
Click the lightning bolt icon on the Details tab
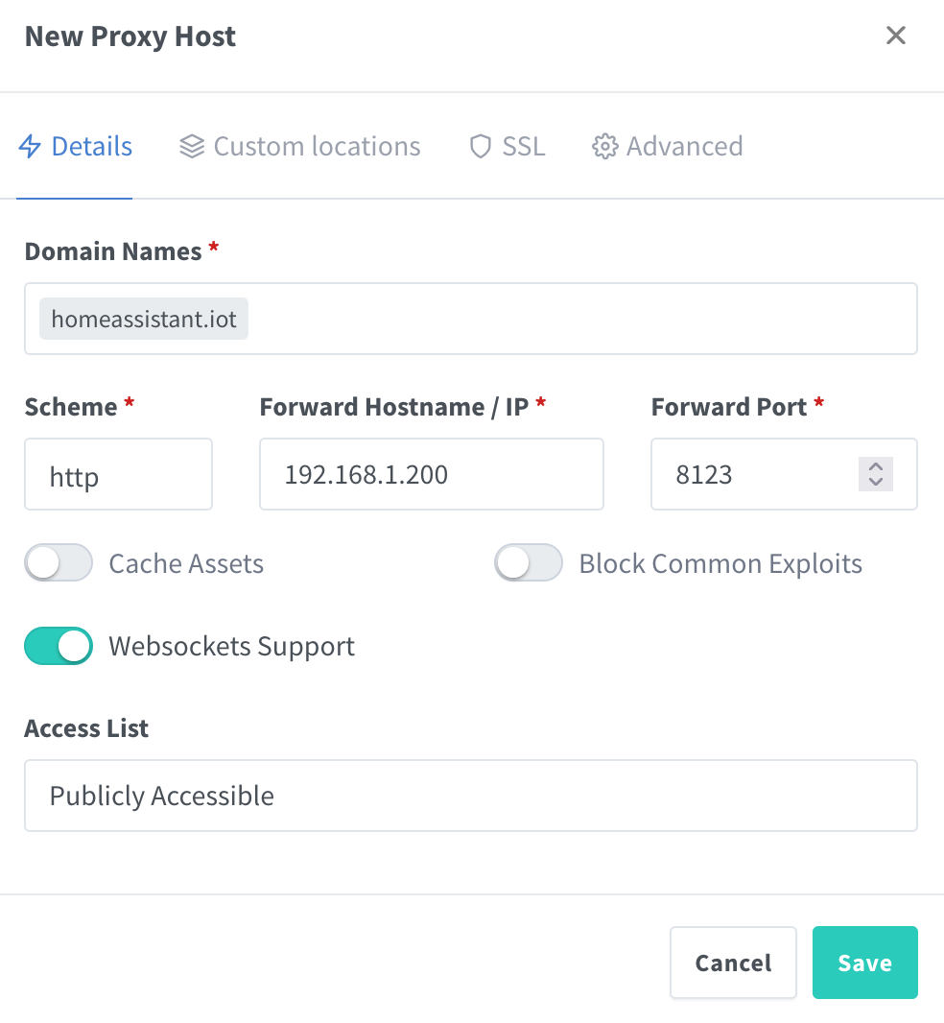pos(30,146)
